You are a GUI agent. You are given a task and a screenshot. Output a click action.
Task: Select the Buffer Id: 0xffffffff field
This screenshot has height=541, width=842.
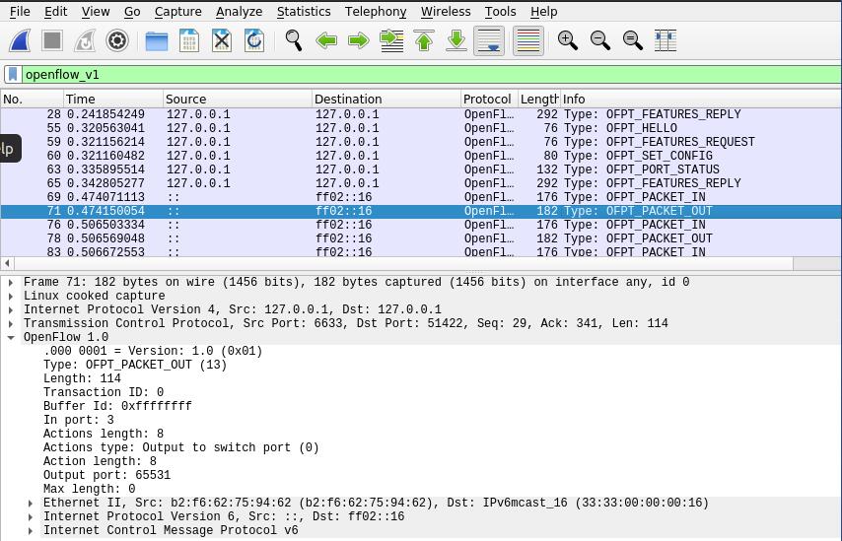tap(117, 406)
